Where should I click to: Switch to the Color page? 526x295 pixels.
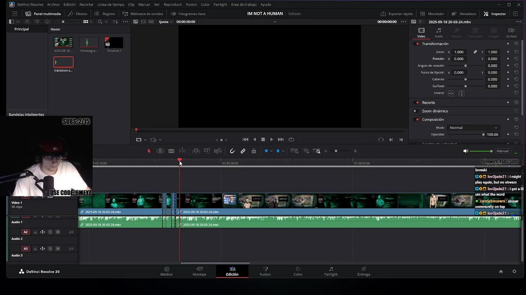tap(298, 271)
